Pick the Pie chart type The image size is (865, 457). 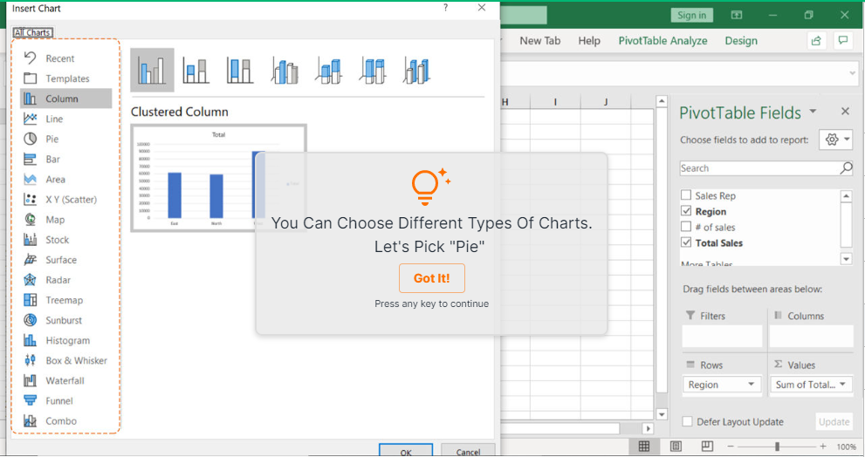point(65,139)
